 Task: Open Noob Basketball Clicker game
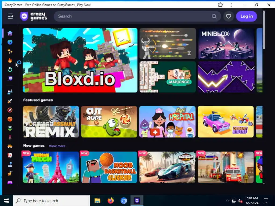coord(109,167)
